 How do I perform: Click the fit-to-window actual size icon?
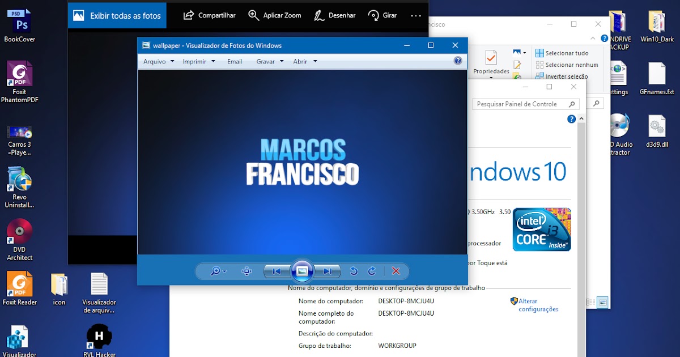click(x=246, y=271)
